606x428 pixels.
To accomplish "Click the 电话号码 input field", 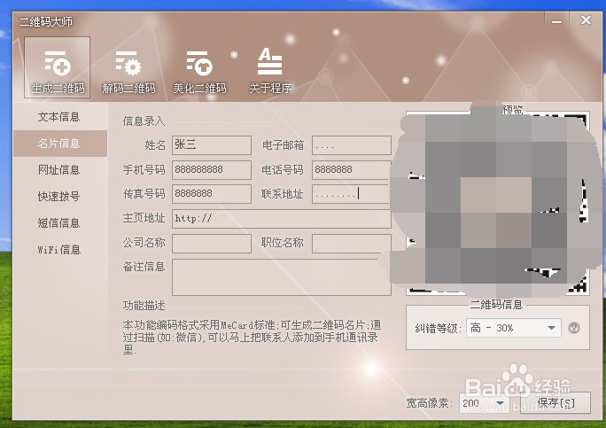I will click(351, 170).
